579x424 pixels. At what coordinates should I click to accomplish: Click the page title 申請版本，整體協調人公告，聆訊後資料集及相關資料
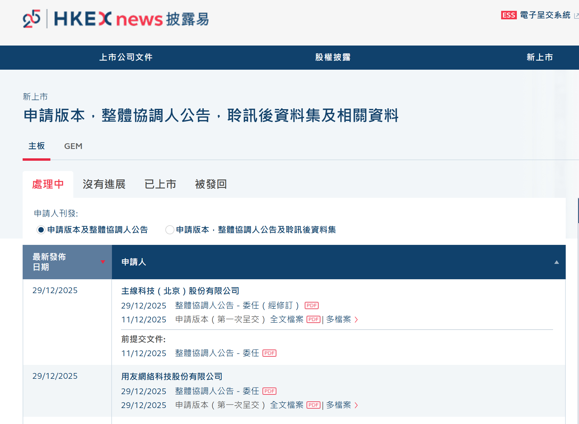pyautogui.click(x=211, y=115)
